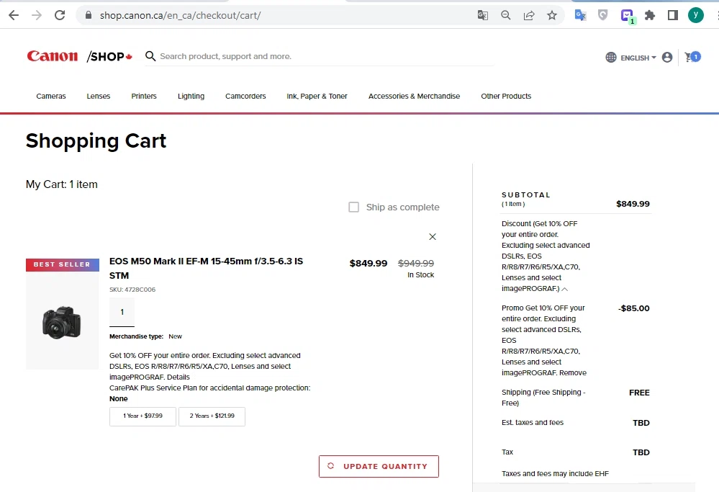Toggle the browser side panel icon

pyautogui.click(x=673, y=15)
